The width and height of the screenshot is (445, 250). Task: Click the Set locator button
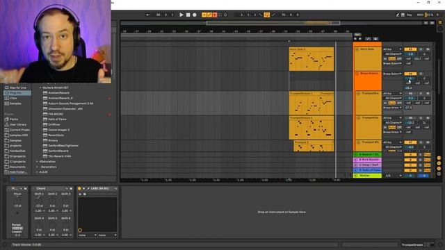(x=357, y=35)
